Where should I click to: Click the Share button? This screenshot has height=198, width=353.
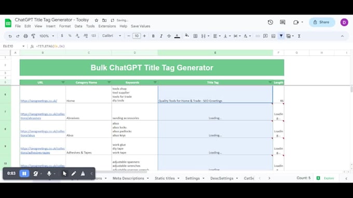point(322,22)
